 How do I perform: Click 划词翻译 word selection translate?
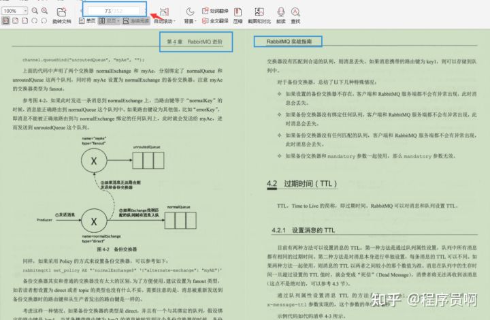coord(215,11)
